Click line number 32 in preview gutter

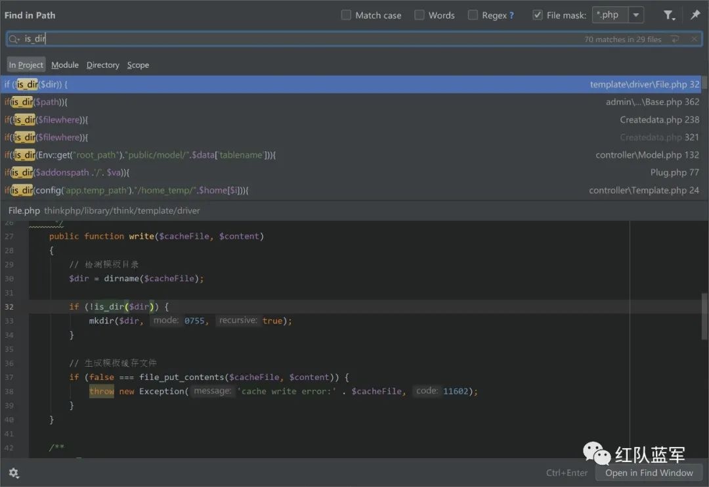tap(9, 306)
